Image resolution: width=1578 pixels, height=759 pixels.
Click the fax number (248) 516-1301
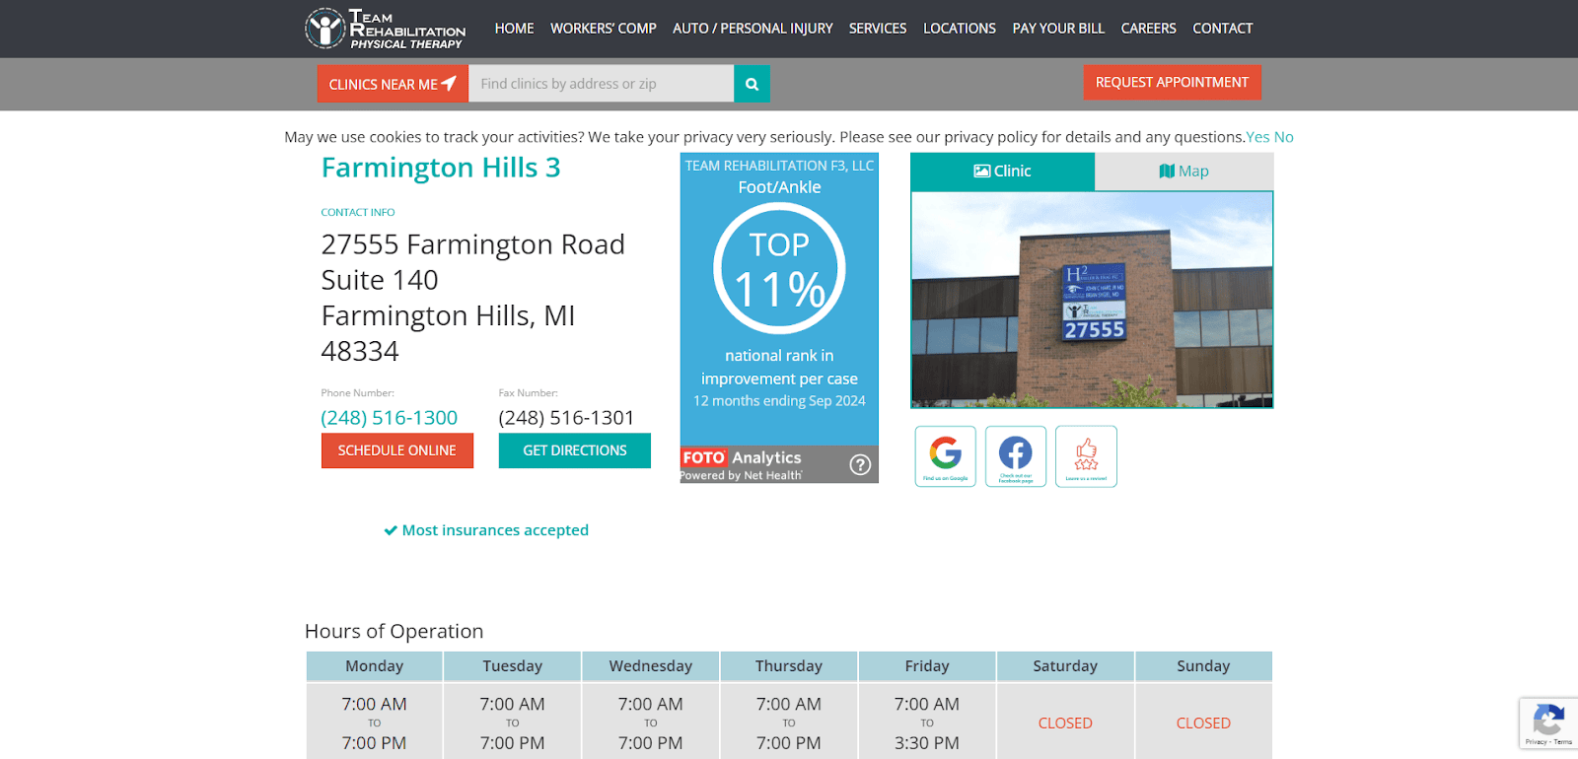click(x=567, y=418)
